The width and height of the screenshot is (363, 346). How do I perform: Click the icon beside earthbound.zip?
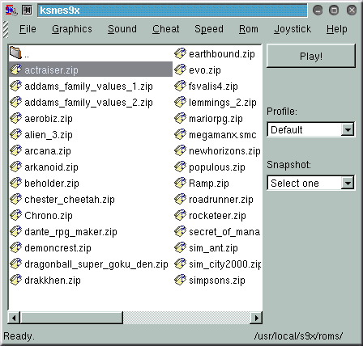(x=180, y=54)
